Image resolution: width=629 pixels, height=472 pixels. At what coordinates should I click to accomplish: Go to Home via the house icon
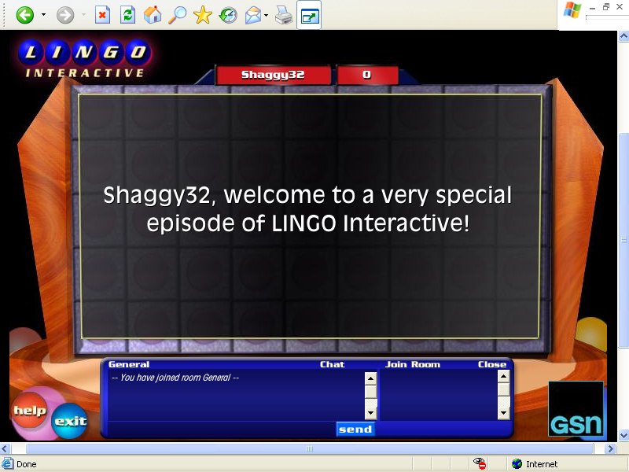point(153,15)
